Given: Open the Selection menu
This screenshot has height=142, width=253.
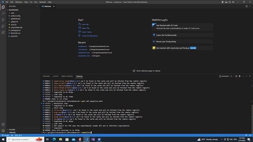Looking at the screenshot, I should pos(19,2).
